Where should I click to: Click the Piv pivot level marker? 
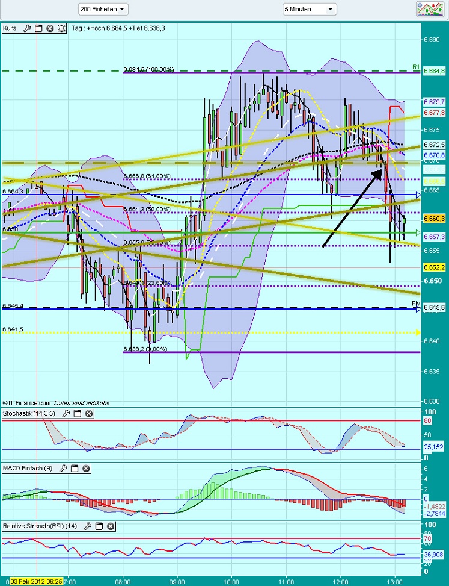pyautogui.click(x=416, y=304)
